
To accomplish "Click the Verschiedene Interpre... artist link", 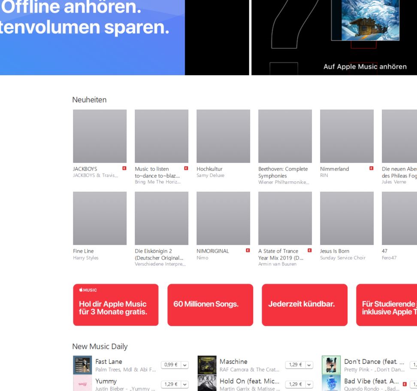I will [x=160, y=264].
